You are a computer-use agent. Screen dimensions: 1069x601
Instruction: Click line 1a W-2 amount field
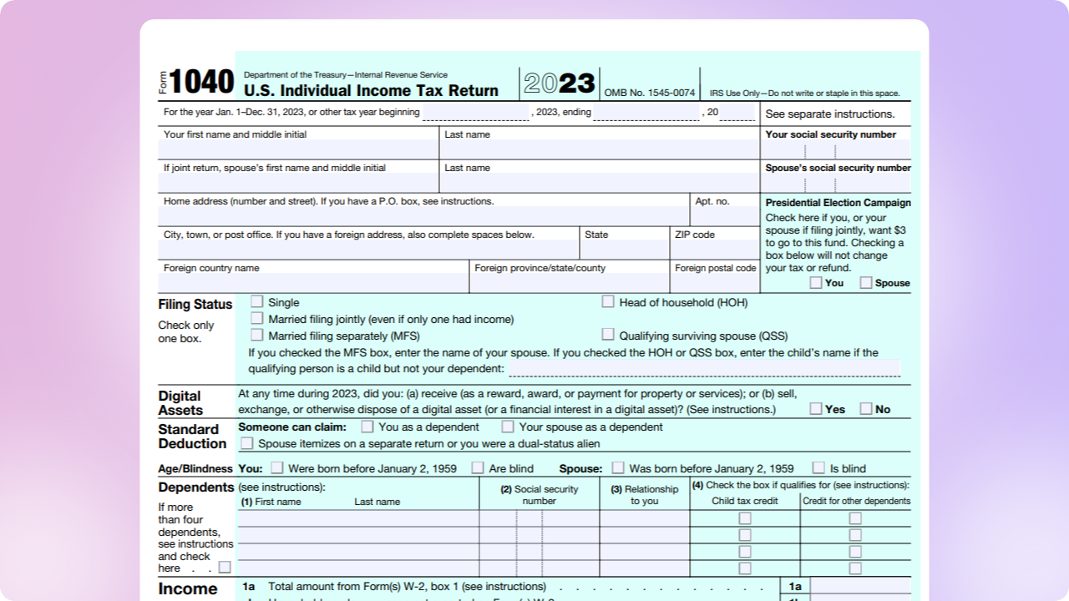coord(860,586)
